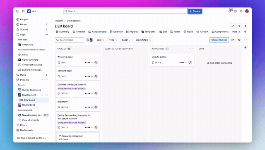Add a new tab with the plus icon
The image size is (265, 150).
pos(246,32)
